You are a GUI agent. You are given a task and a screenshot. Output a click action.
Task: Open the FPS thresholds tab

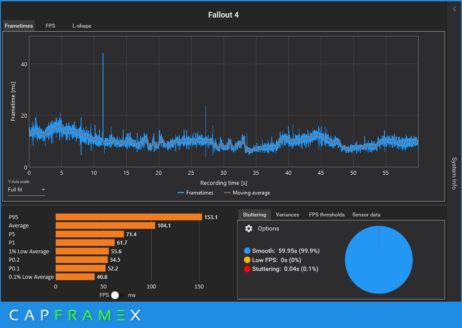pos(327,215)
